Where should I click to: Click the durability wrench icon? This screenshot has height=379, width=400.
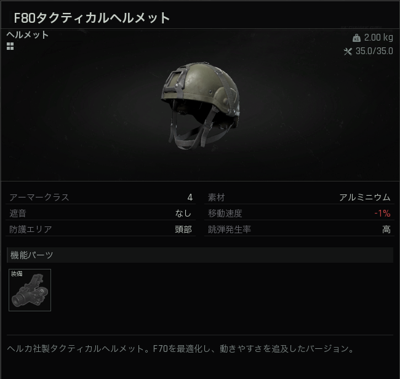348,52
